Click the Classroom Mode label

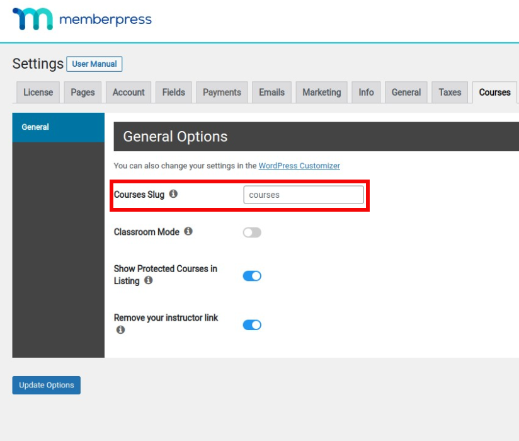(x=147, y=232)
